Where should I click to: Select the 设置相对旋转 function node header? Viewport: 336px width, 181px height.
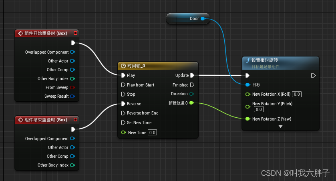pos(280,63)
